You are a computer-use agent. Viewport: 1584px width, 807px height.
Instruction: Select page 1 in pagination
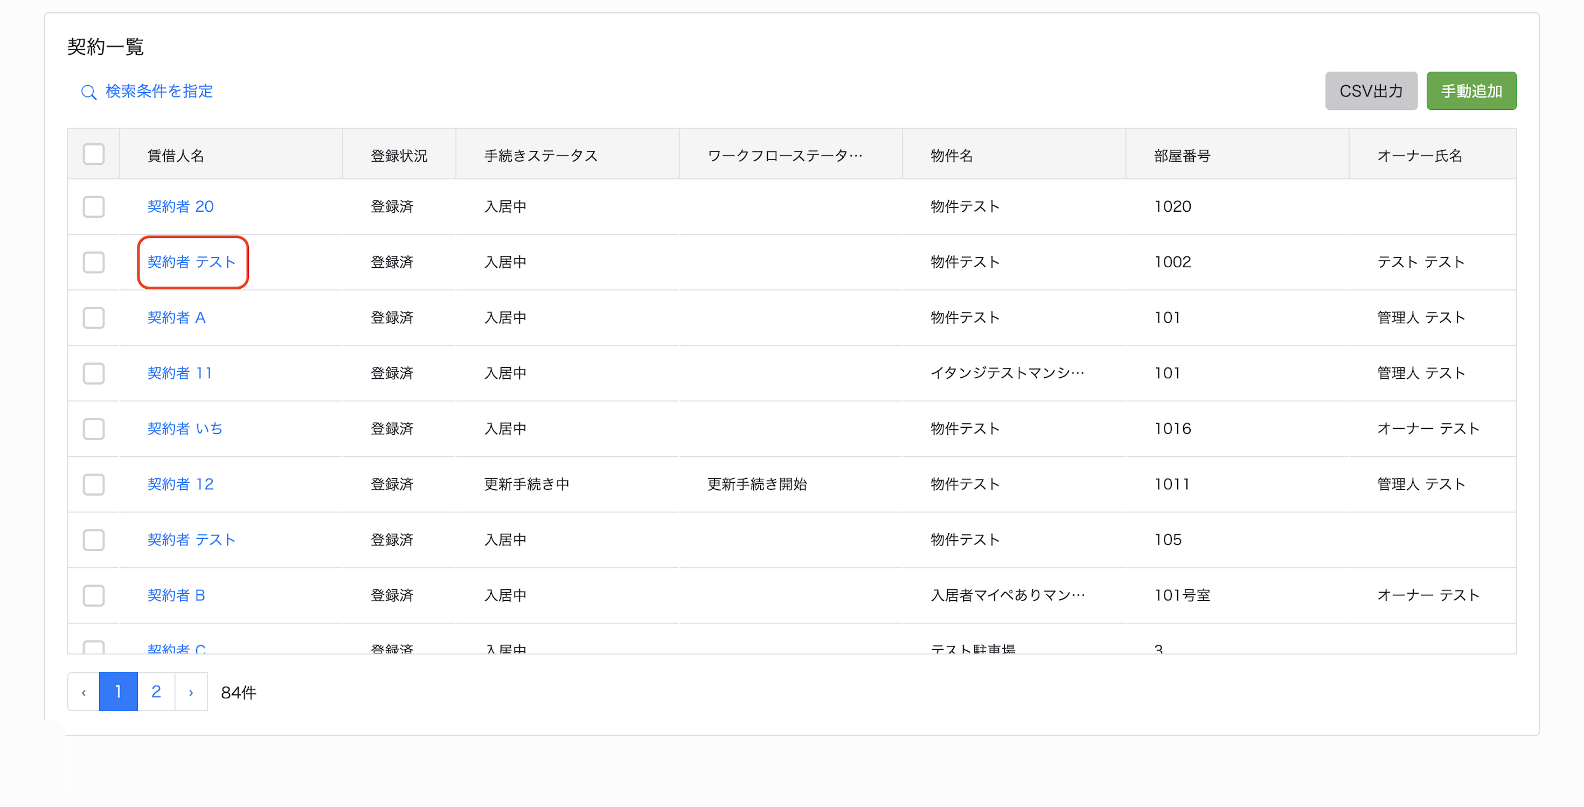click(118, 692)
